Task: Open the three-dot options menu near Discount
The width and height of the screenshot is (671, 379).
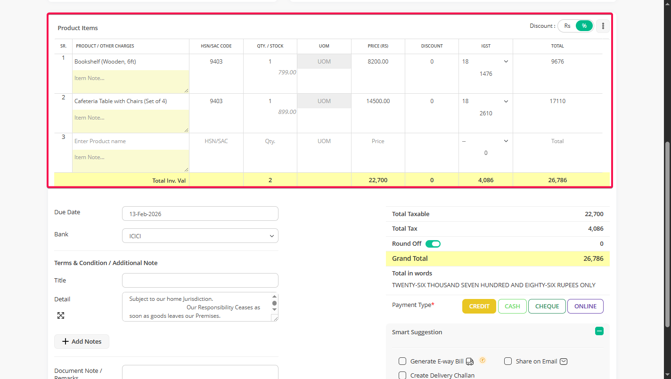Action: coord(603,26)
